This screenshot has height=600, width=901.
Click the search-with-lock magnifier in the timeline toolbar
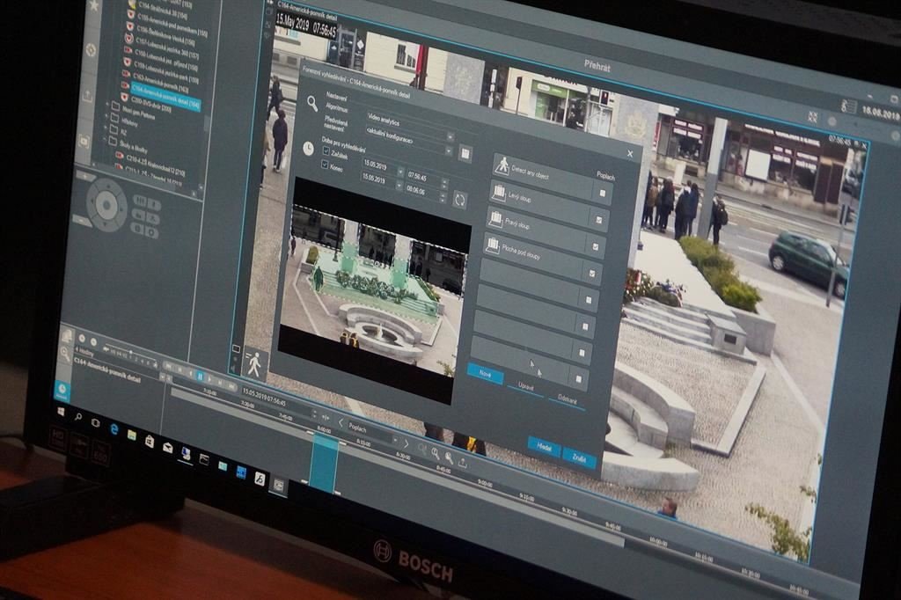coord(448,458)
